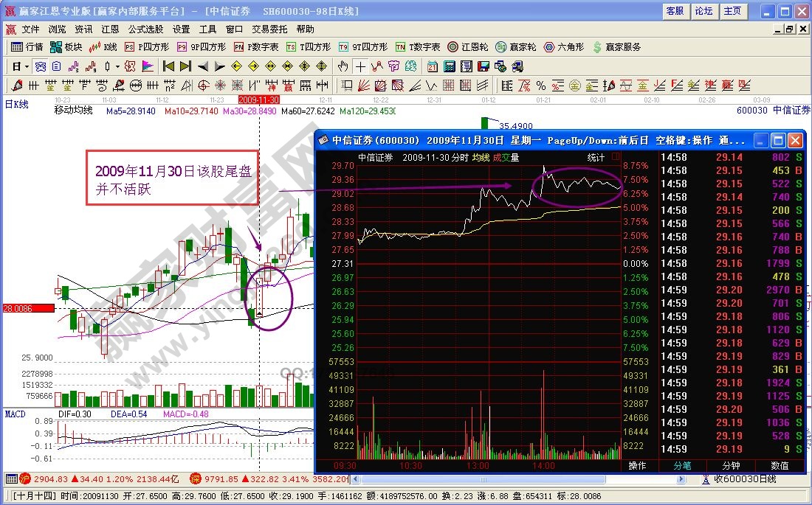Click the 移动均线 indicator label

(x=74, y=110)
